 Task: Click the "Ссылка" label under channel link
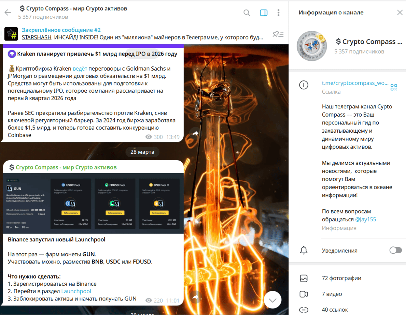pyautogui.click(x=331, y=92)
